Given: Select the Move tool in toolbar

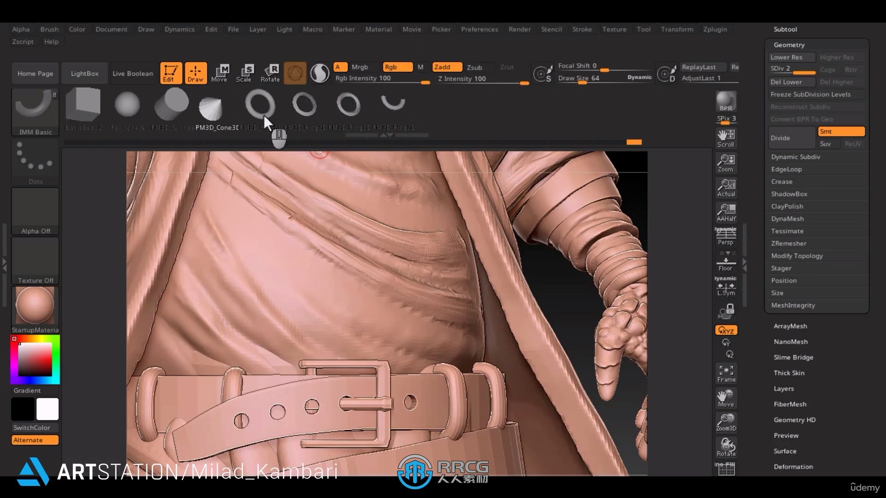Looking at the screenshot, I should pyautogui.click(x=220, y=72).
